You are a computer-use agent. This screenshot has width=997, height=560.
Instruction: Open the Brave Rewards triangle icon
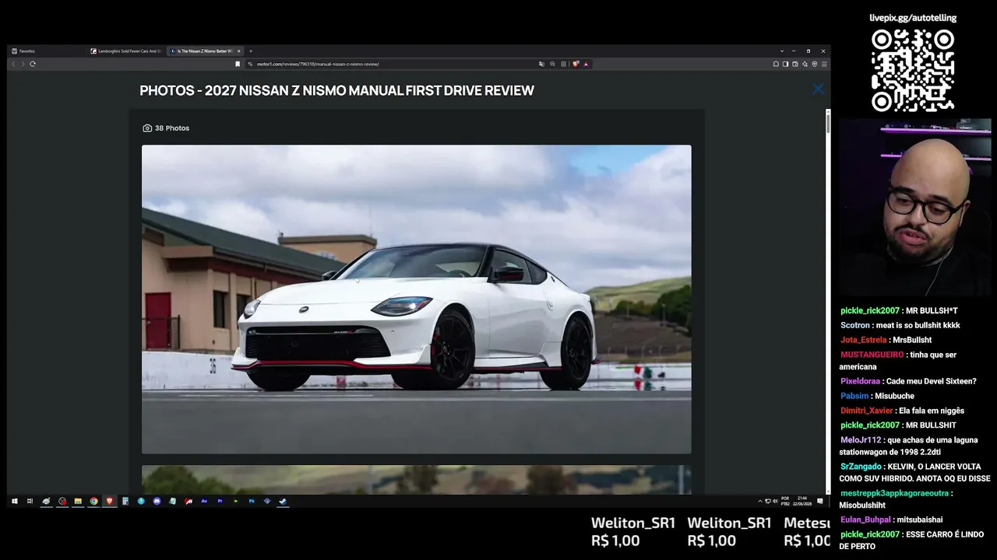[x=586, y=64]
